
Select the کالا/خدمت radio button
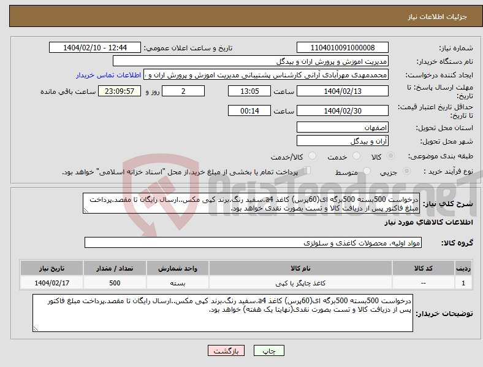click(x=313, y=156)
